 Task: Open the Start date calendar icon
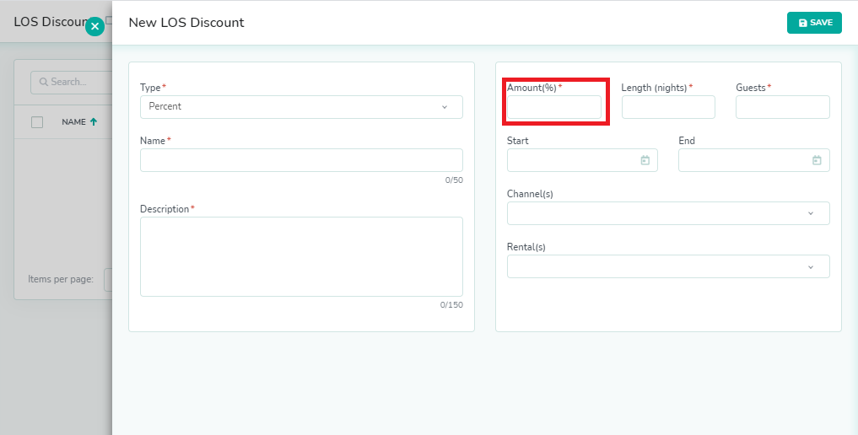pyautogui.click(x=645, y=160)
